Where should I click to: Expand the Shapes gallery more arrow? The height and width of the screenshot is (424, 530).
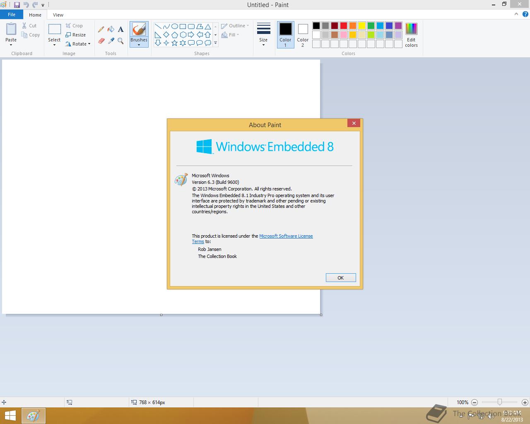tap(215, 43)
